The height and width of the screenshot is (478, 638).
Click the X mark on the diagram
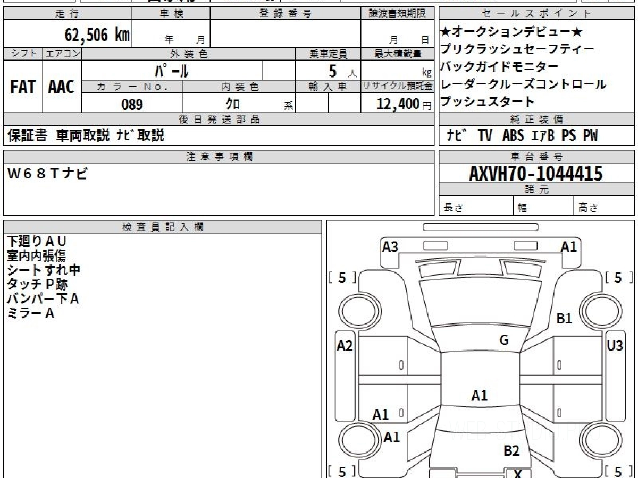[518, 474]
